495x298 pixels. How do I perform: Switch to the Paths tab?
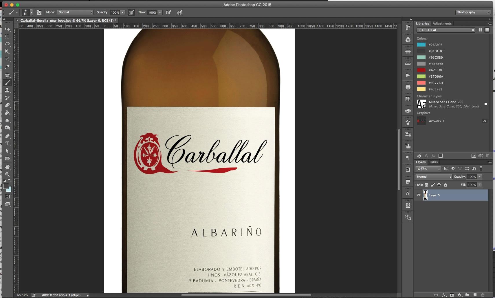[x=433, y=162]
